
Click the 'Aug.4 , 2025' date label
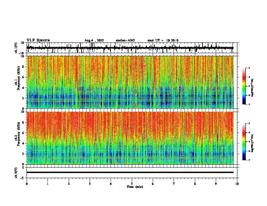click(94, 40)
